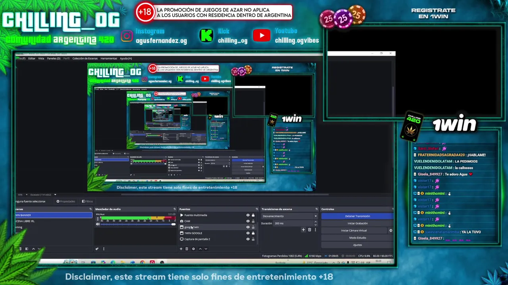Toggle visibility of google 1win source
This screenshot has height=285, width=508.
point(248,227)
